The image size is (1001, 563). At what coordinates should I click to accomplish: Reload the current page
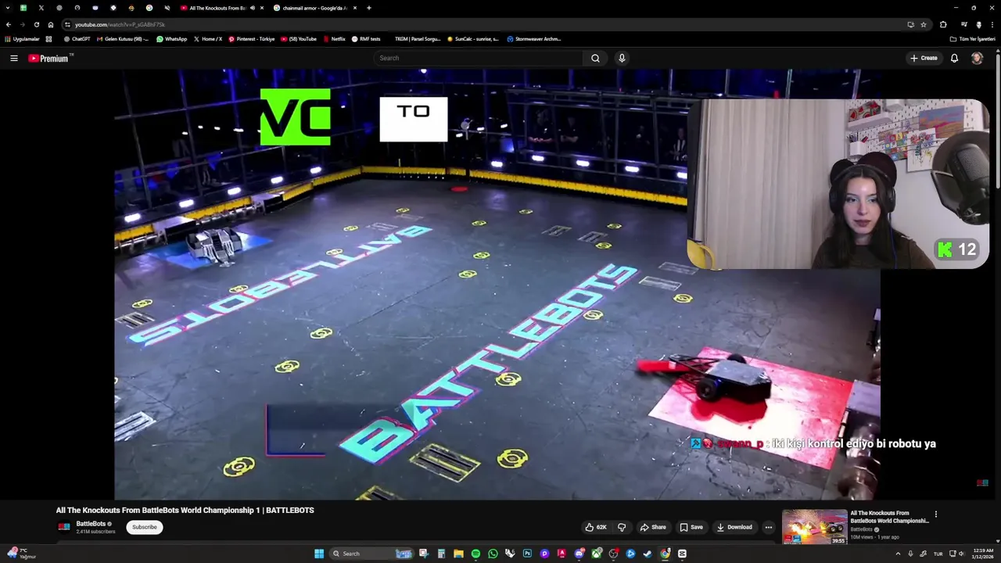point(36,24)
